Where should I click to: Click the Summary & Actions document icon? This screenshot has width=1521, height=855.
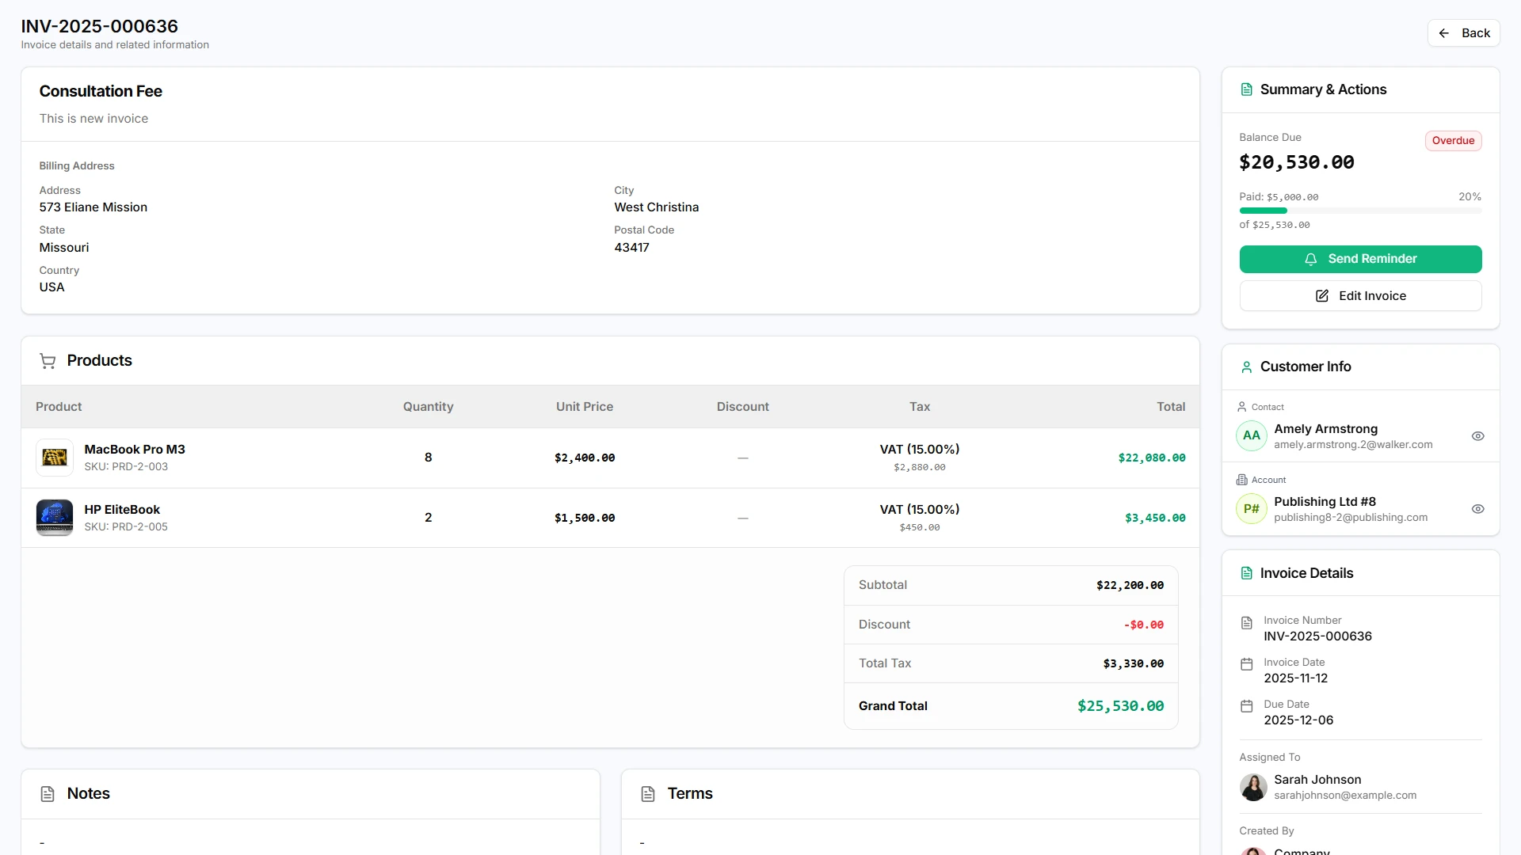(1247, 89)
